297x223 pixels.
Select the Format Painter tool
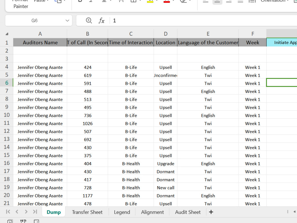pos(21,4)
